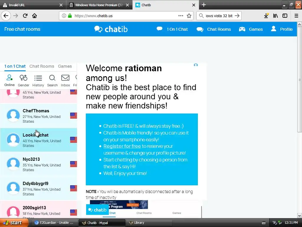
Task: Click the green padlock security icon
Action: tap(70, 16)
